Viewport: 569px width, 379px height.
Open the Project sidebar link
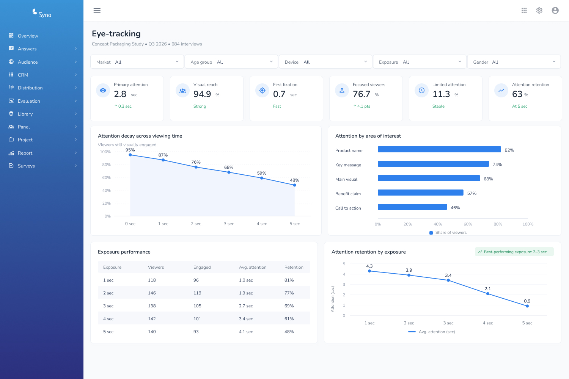coord(42,139)
